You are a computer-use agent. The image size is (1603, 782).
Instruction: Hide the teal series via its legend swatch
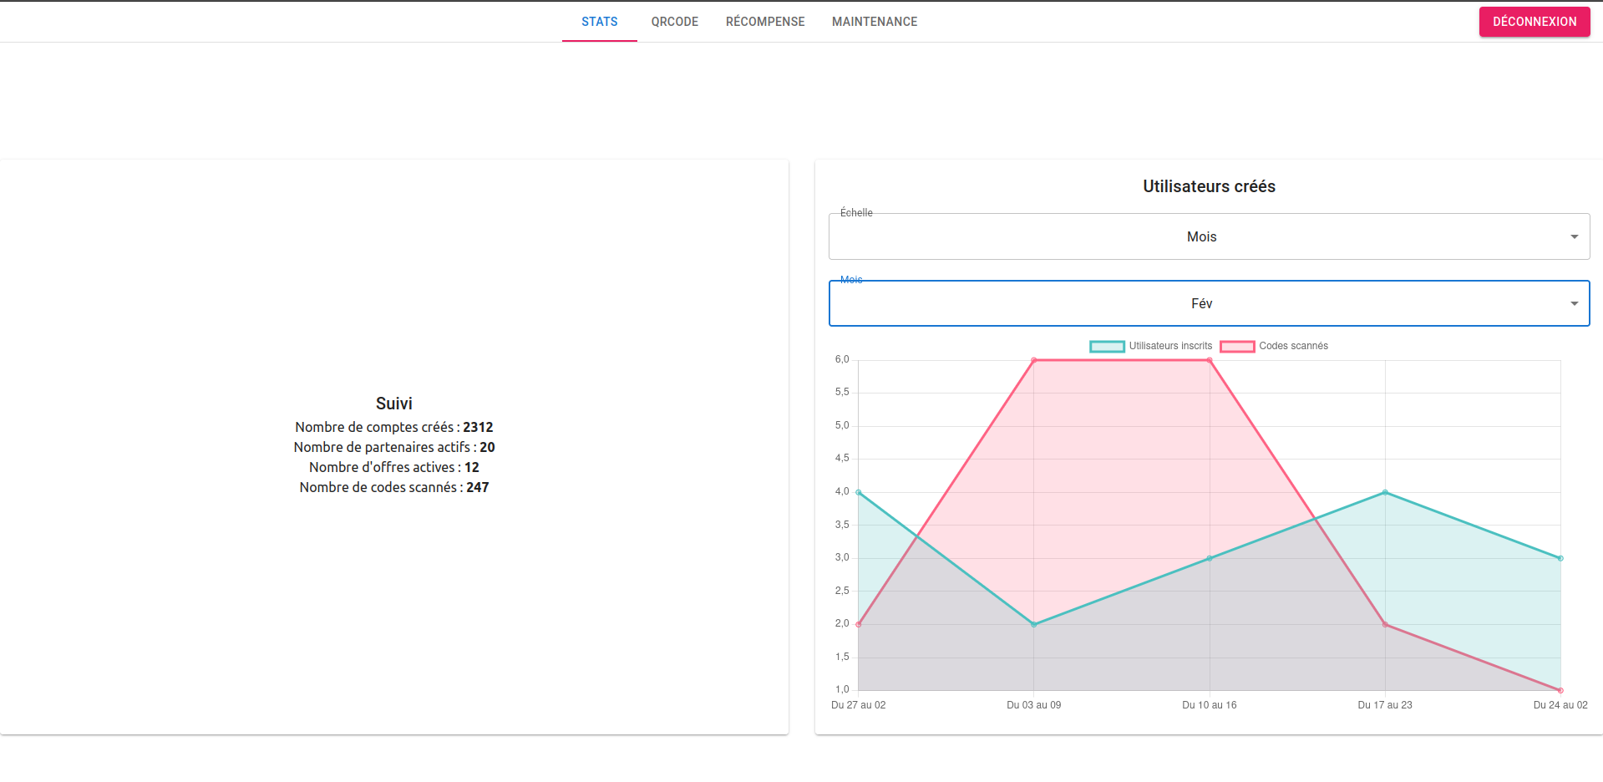pos(1106,346)
